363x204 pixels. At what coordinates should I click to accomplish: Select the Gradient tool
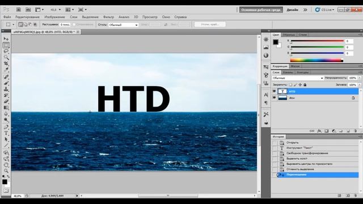[6, 108]
